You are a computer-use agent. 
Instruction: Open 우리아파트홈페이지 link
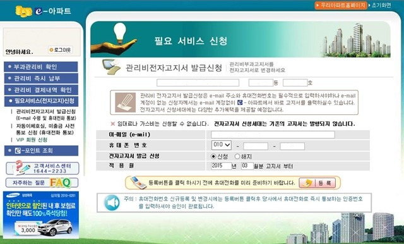341,5
